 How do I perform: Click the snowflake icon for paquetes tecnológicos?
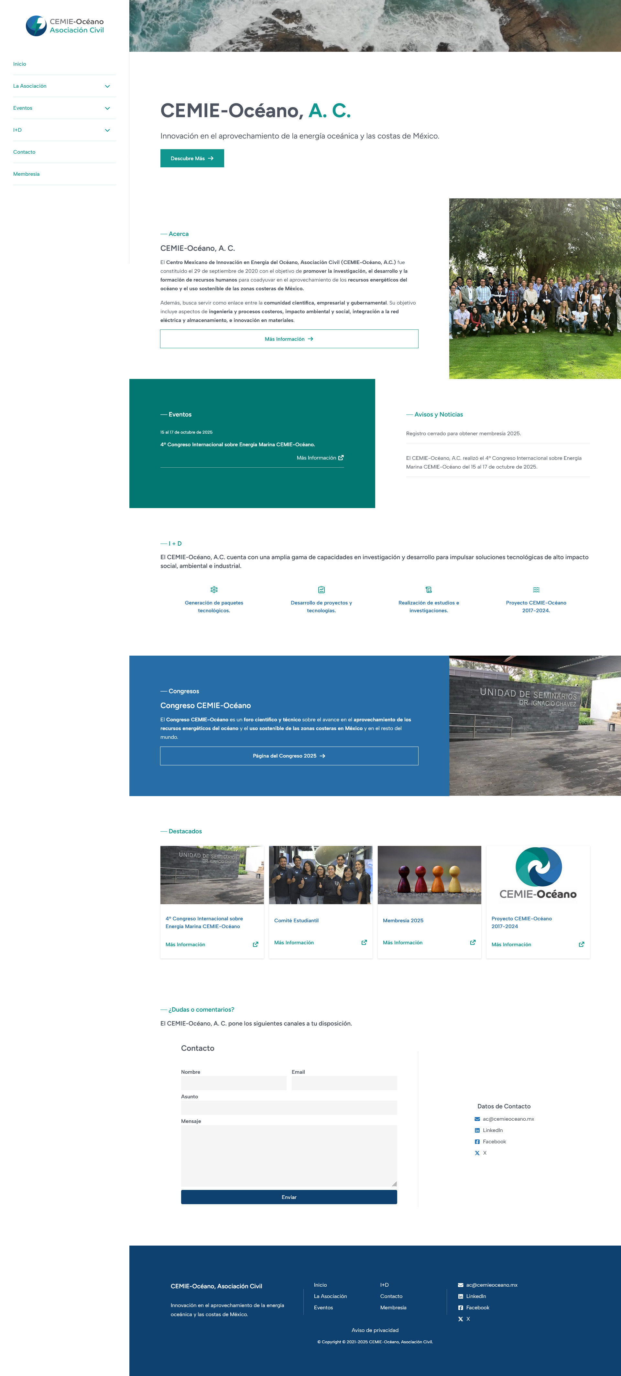click(x=213, y=590)
